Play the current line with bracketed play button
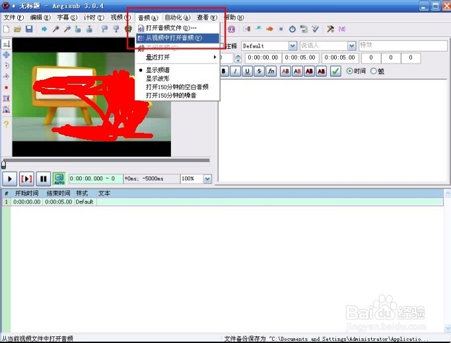 coord(27,179)
